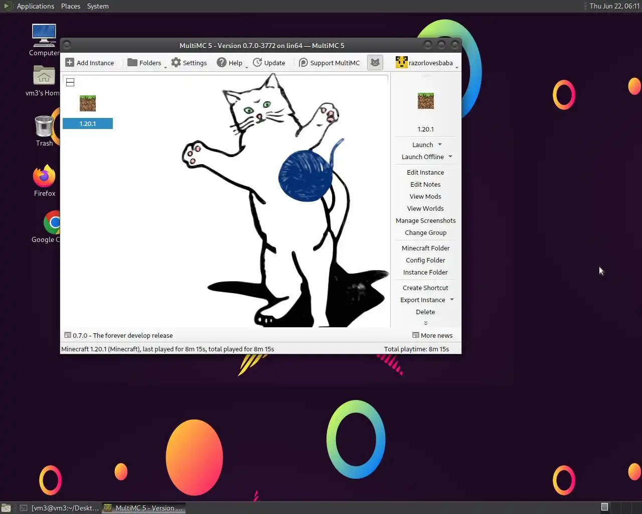Click Create Shortcut
This screenshot has height=514, width=642.
click(425, 288)
